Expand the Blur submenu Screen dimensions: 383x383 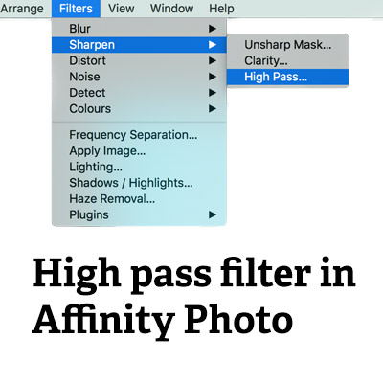139,29
